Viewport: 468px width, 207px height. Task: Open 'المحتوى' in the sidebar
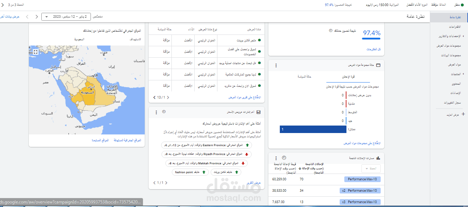point(457,84)
